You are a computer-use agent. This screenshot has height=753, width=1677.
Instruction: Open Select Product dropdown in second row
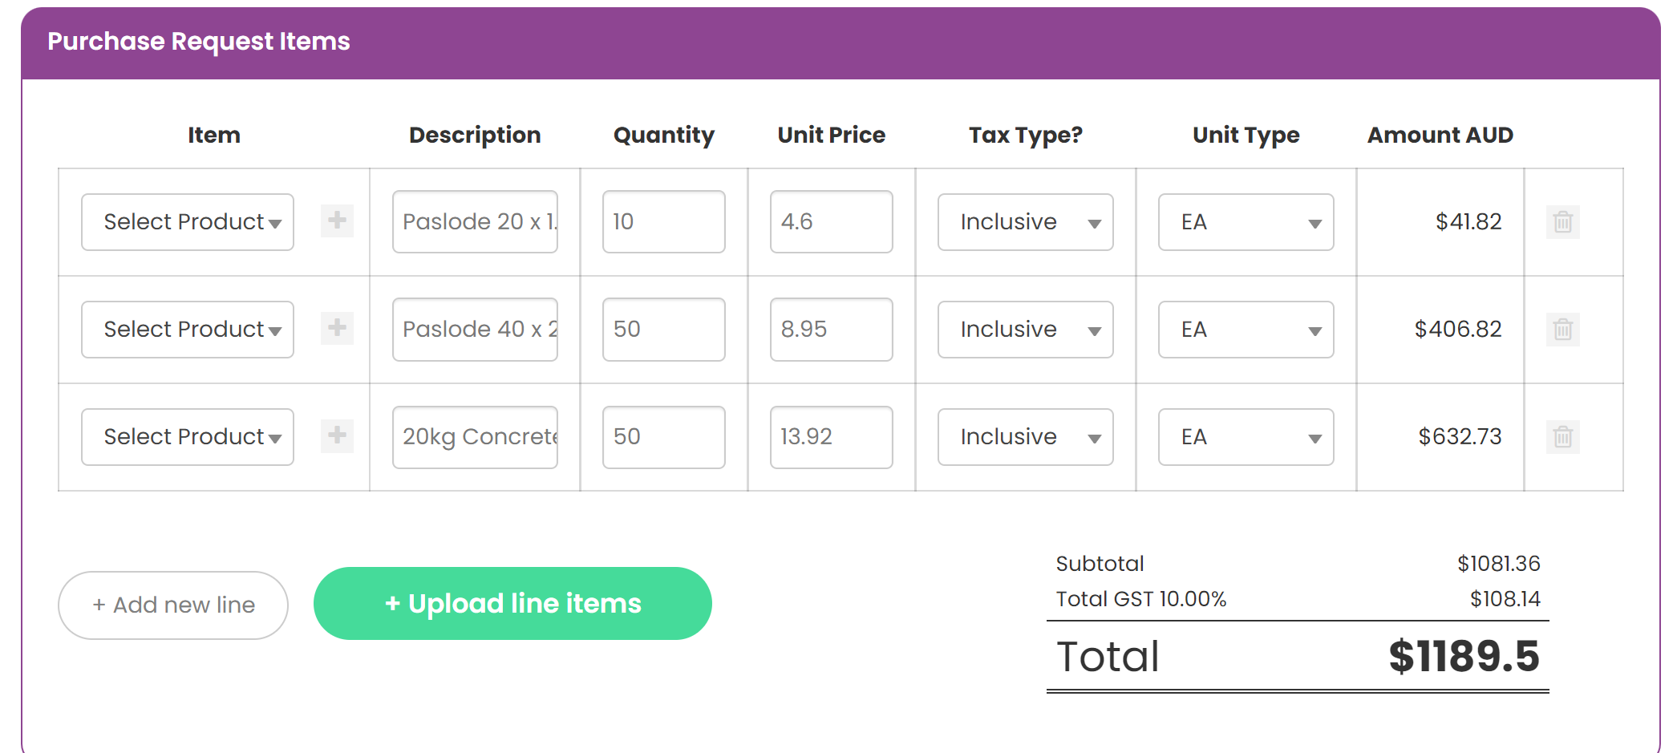point(188,330)
